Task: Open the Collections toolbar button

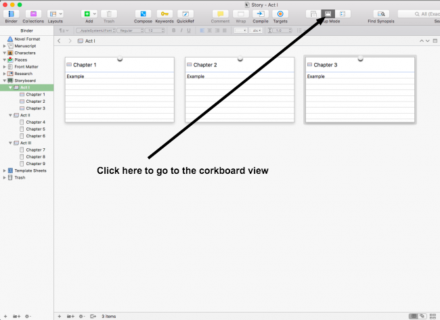Action: click(33, 14)
